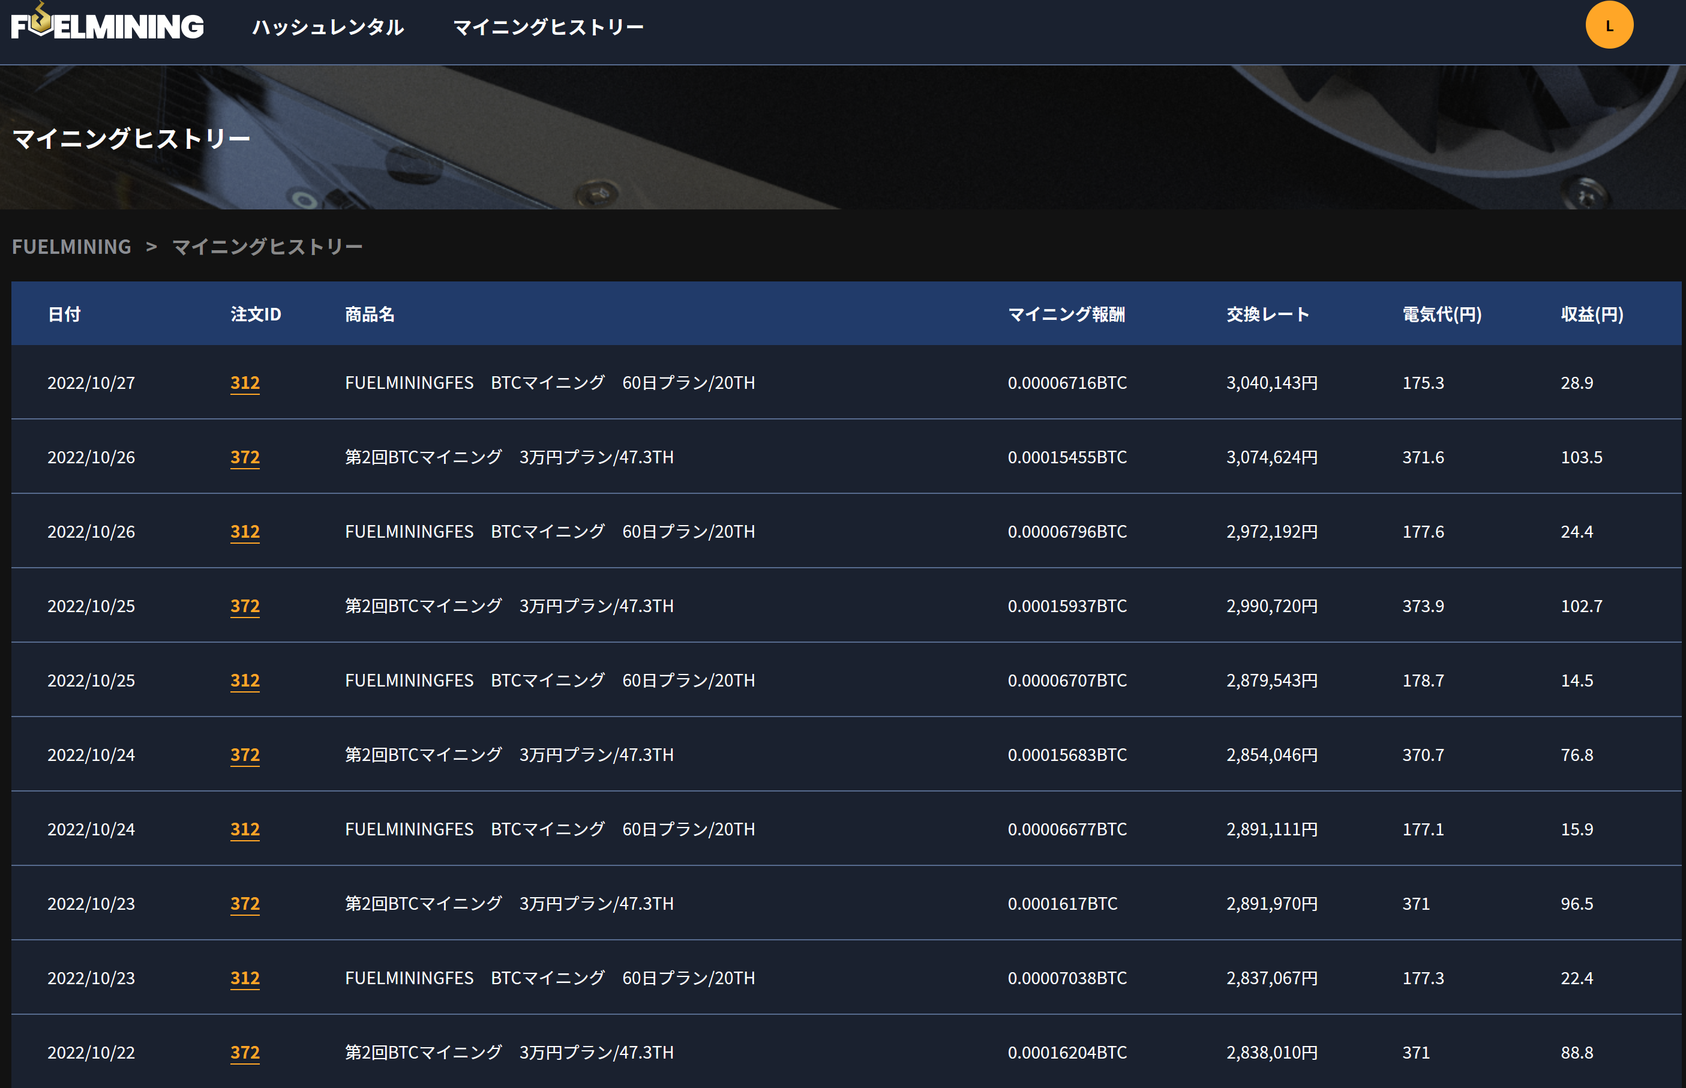Open order ID 312 for 2022/10/27

pos(244,383)
